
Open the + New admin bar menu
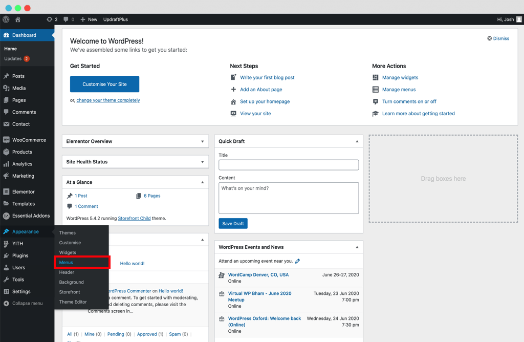88,19
